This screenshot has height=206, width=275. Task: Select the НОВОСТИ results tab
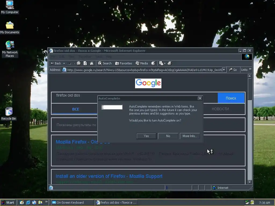[x=220, y=109]
